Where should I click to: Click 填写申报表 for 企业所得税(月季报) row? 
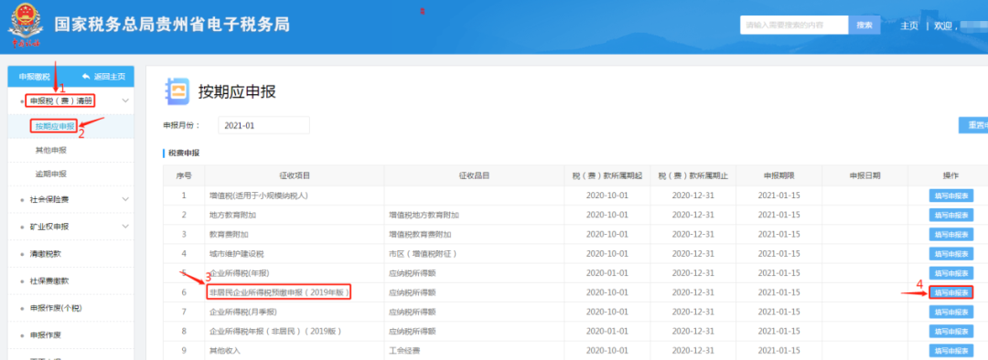(950, 312)
